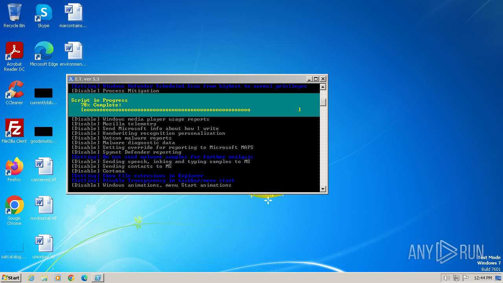Click '[Disable] Handwriting recognition personalization' line

pyautogui.click(x=149, y=133)
